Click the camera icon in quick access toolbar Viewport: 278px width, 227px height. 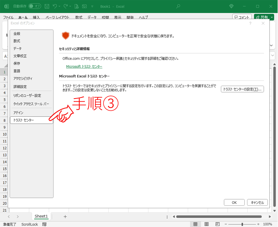tap(84, 6)
